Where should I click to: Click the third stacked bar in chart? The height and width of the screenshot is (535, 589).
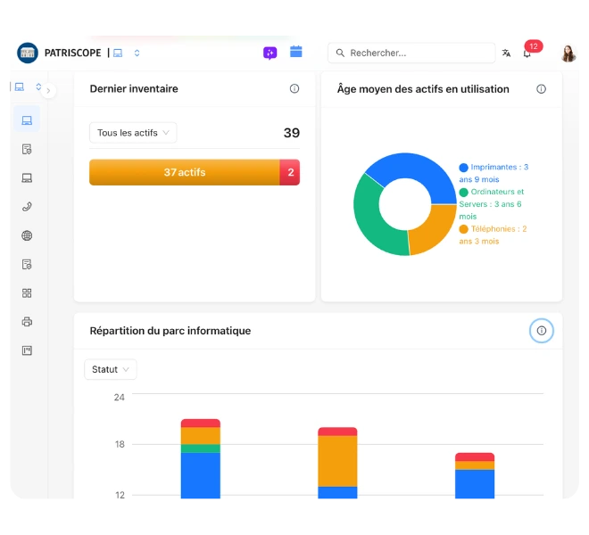coord(475,475)
